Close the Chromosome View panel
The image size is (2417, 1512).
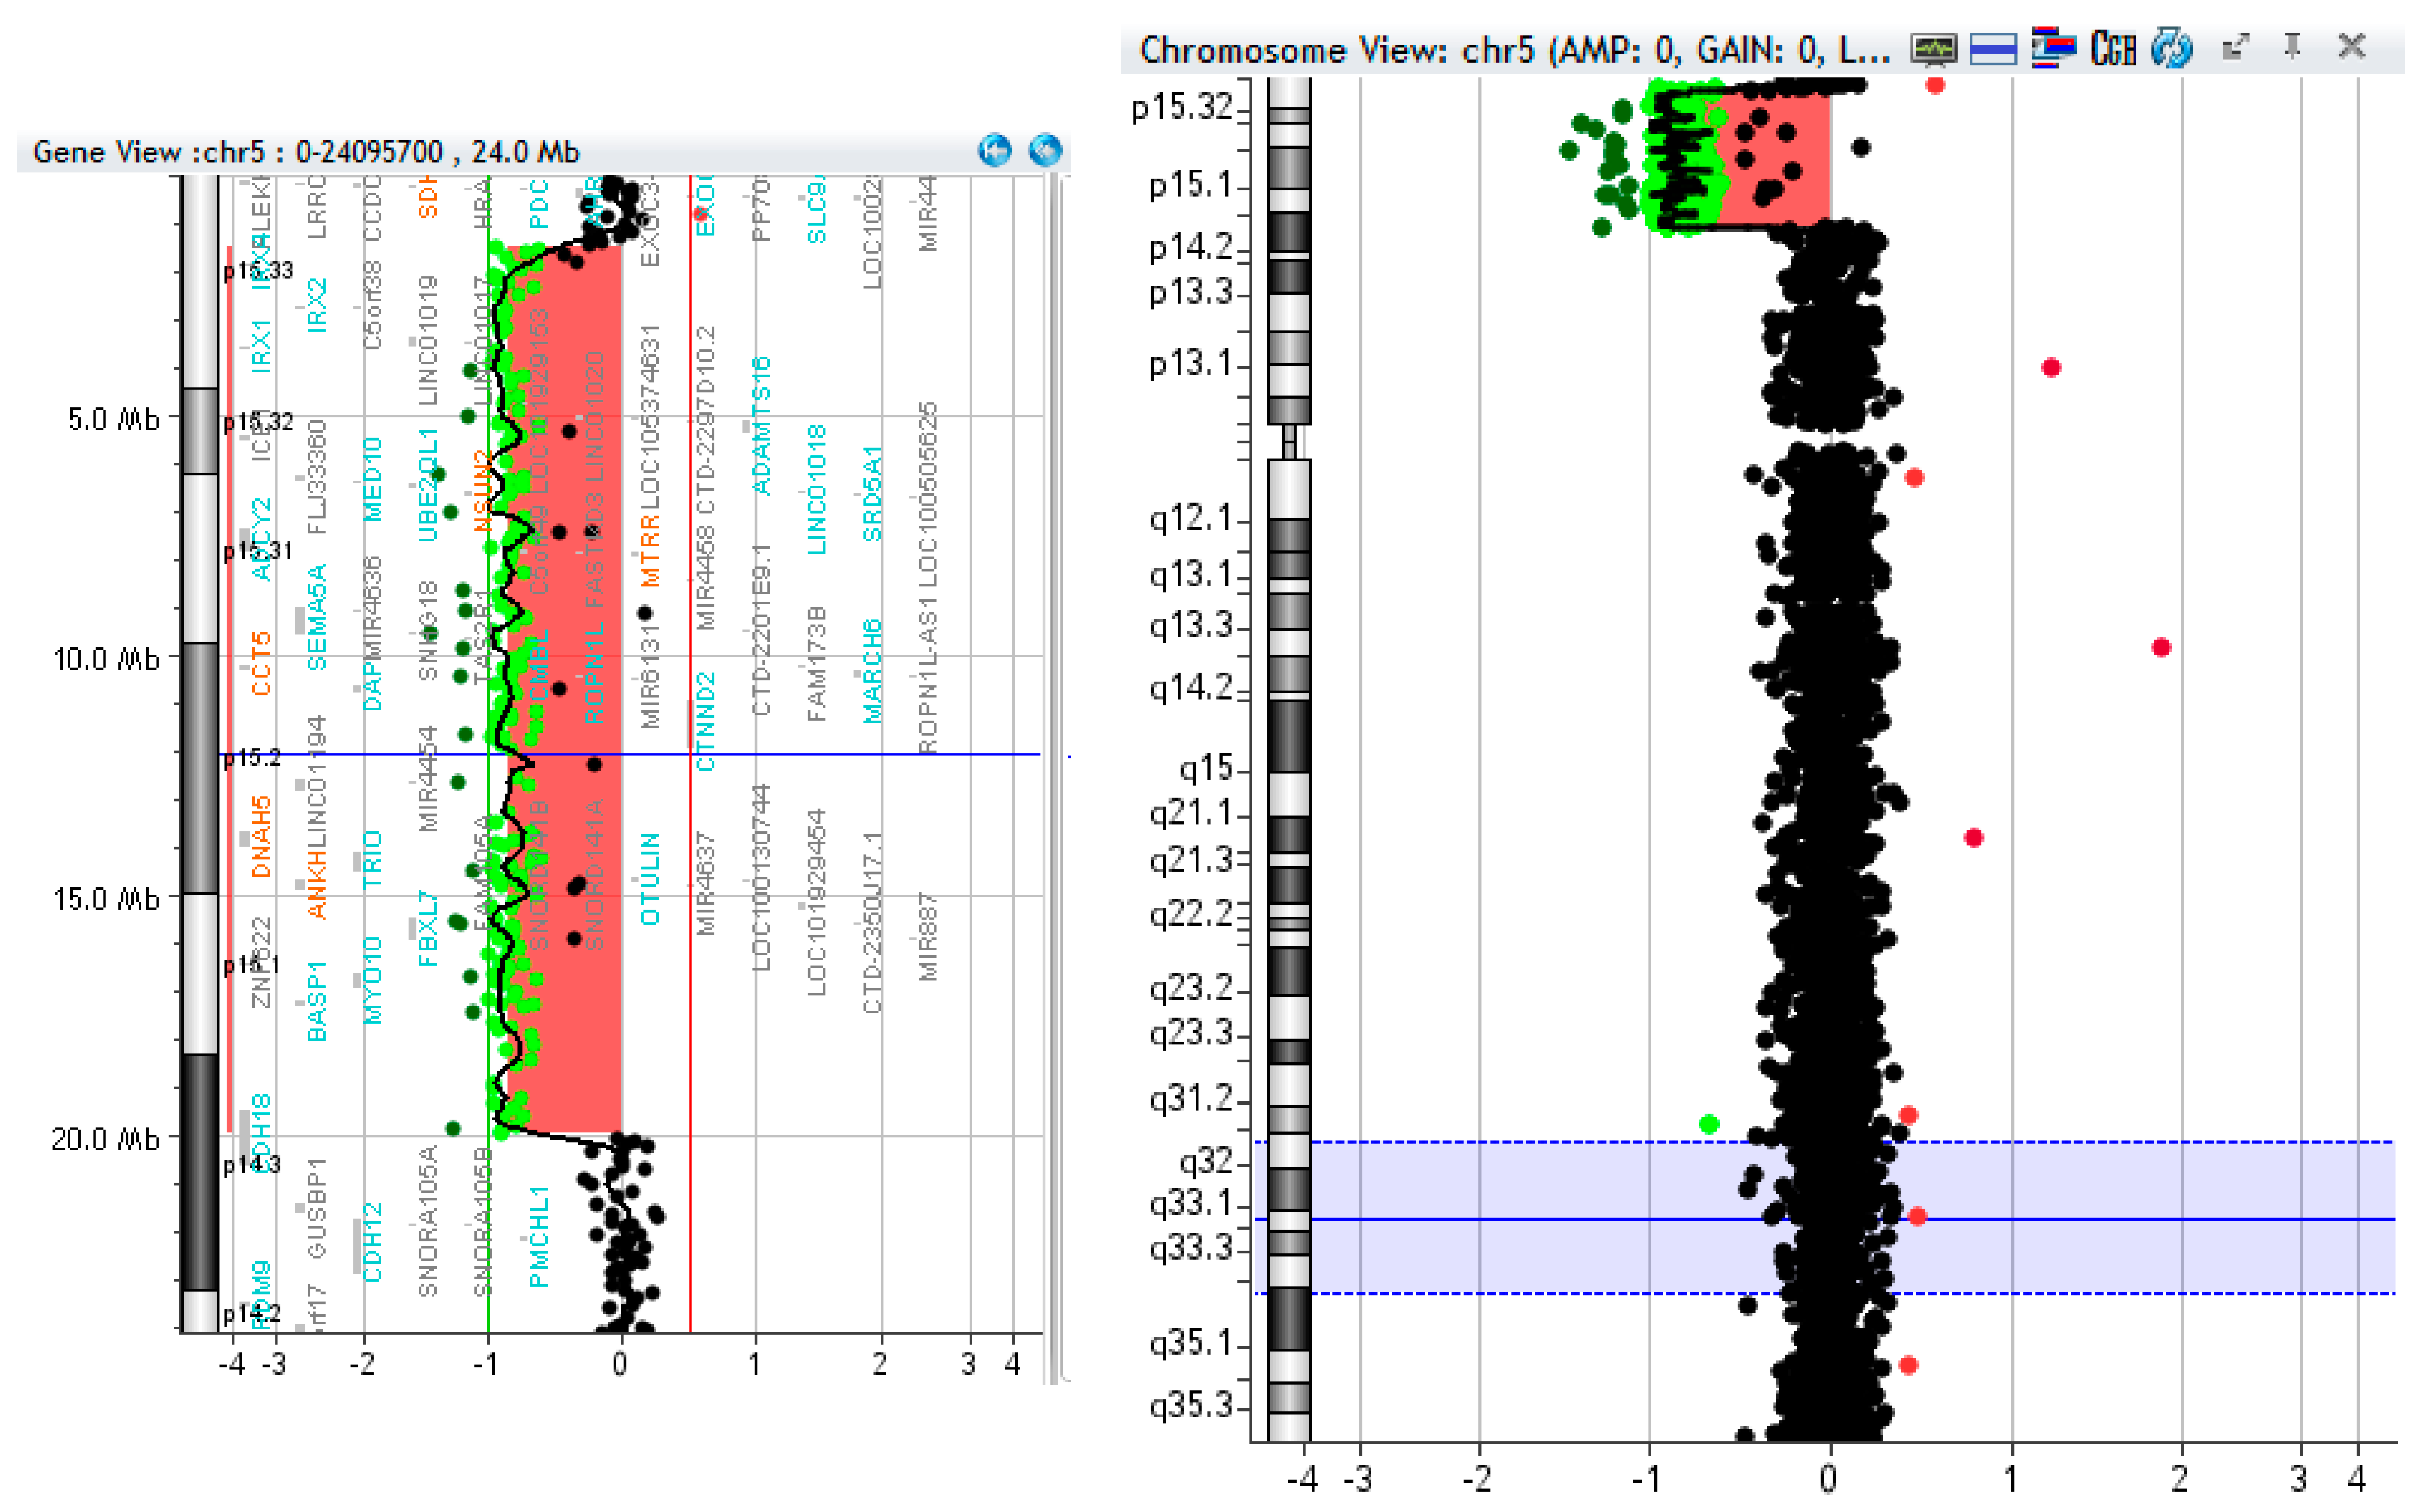pyautogui.click(x=2352, y=47)
